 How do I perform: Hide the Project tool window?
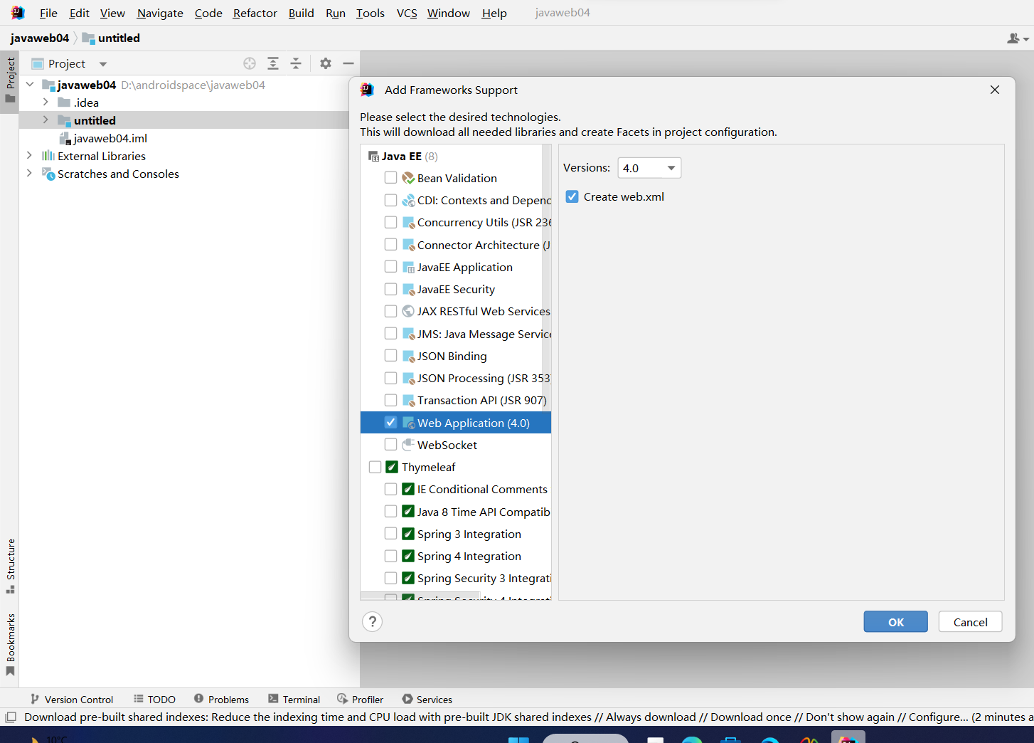point(348,63)
